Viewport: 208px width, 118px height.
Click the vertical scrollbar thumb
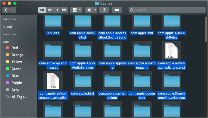pyautogui.click(x=206, y=29)
